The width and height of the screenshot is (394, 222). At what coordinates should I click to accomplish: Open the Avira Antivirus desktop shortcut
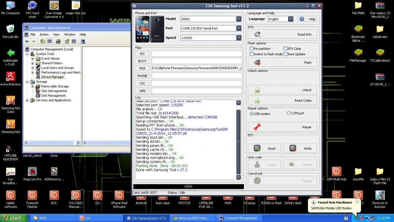coord(10,76)
